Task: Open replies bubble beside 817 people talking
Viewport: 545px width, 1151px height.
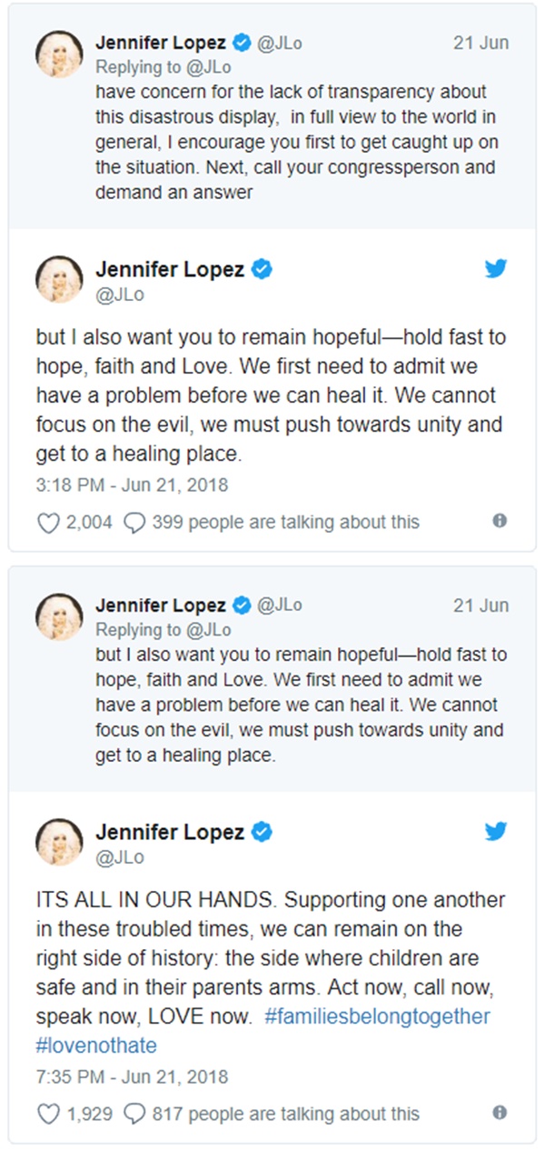Action: pos(134,1113)
